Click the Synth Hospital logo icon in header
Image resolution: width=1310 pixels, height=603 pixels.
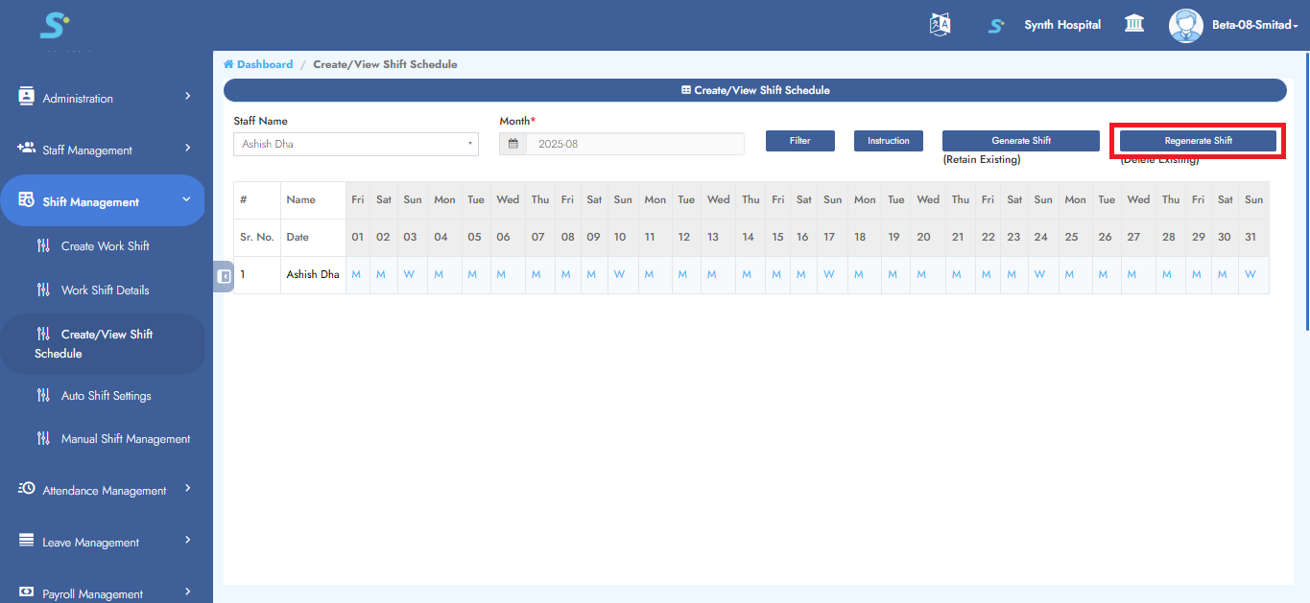pyautogui.click(x=996, y=25)
